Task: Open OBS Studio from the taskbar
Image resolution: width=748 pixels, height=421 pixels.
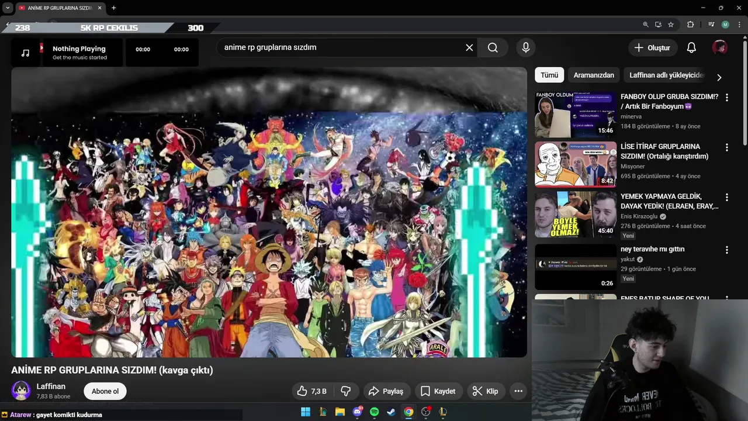Action: point(426,412)
